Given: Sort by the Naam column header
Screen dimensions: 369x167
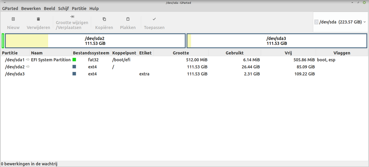Looking at the screenshot, I should pos(51,53).
